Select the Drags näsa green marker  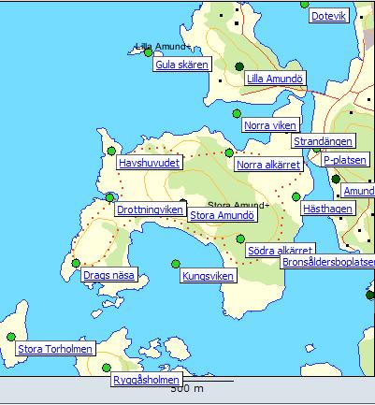76,264
